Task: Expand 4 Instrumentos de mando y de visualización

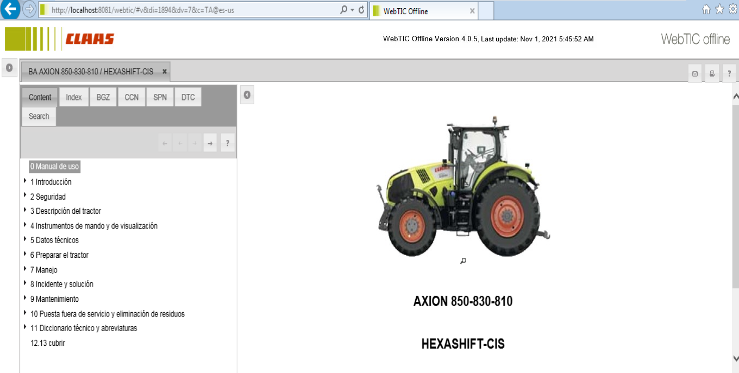Action: point(25,224)
